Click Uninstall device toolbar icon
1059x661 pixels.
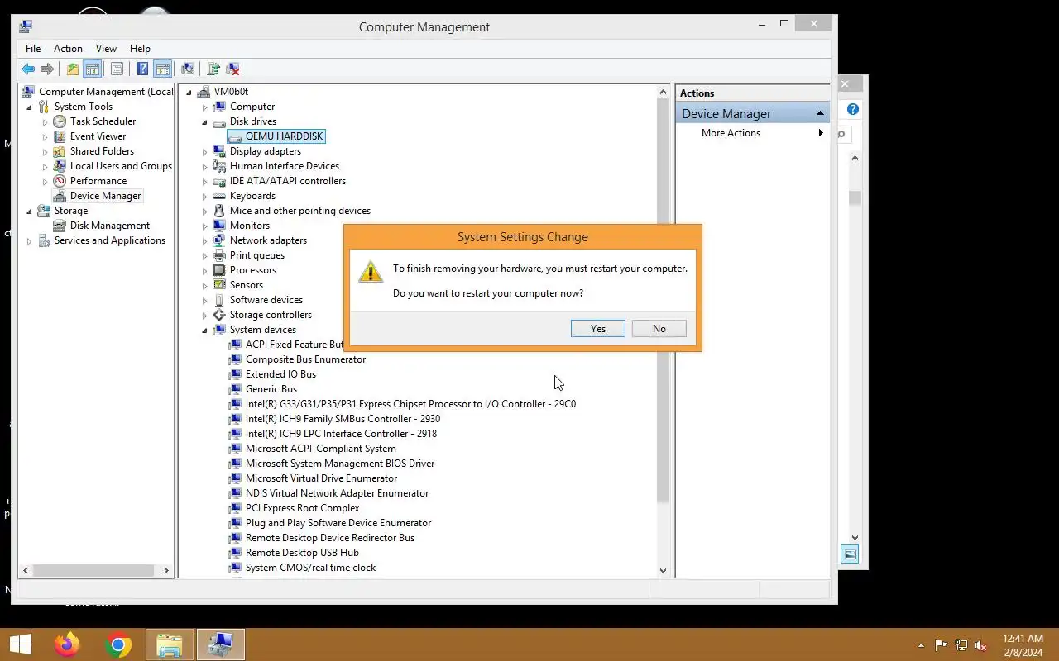pos(232,69)
